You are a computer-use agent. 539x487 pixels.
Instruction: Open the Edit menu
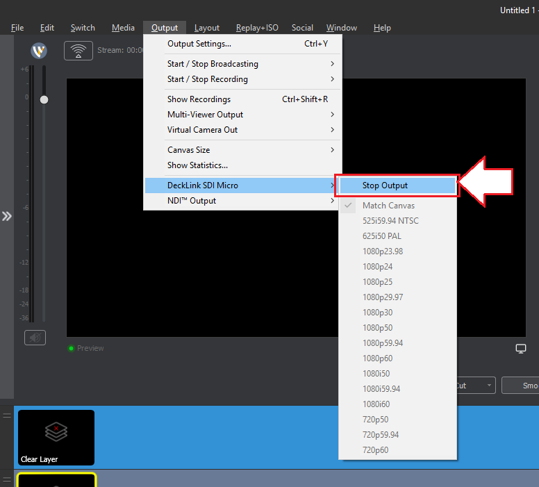(x=47, y=28)
